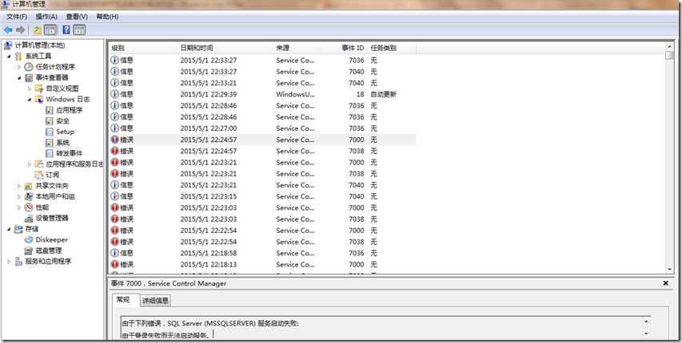Select the event at 2015/5/1 22:29:39

[x=262, y=94]
